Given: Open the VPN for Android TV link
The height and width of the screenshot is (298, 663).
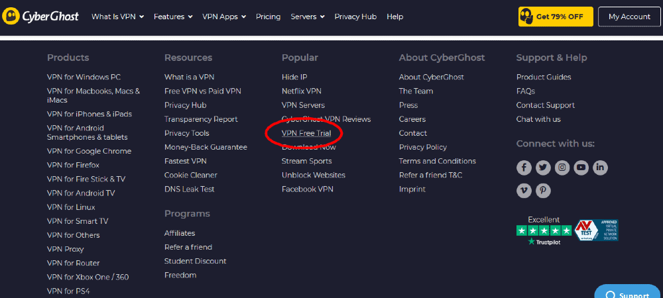Looking at the screenshot, I should coord(81,193).
